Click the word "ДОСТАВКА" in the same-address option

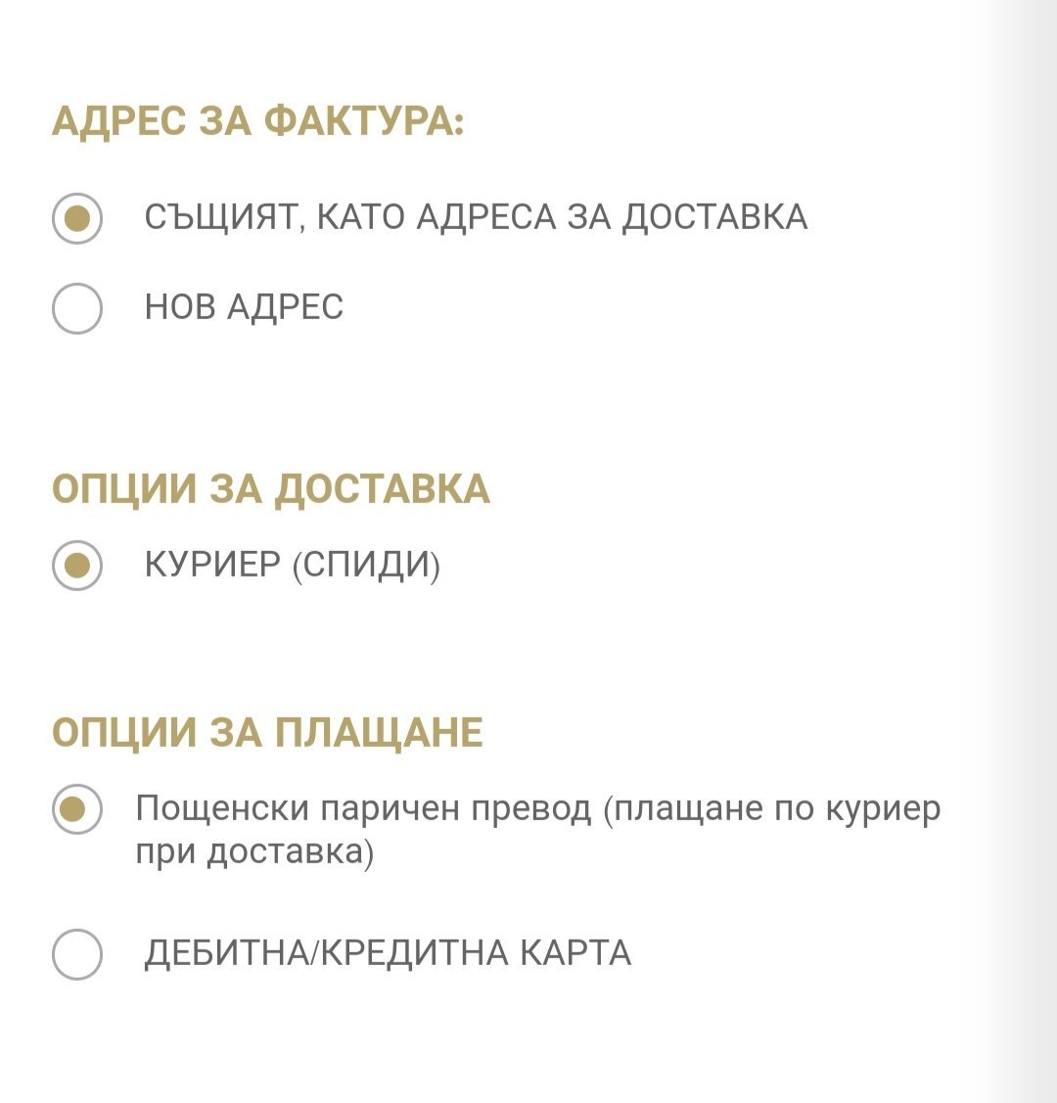(714, 217)
